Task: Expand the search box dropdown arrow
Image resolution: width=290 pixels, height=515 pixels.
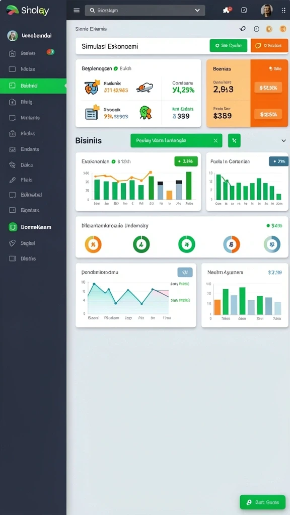Action: (197, 10)
